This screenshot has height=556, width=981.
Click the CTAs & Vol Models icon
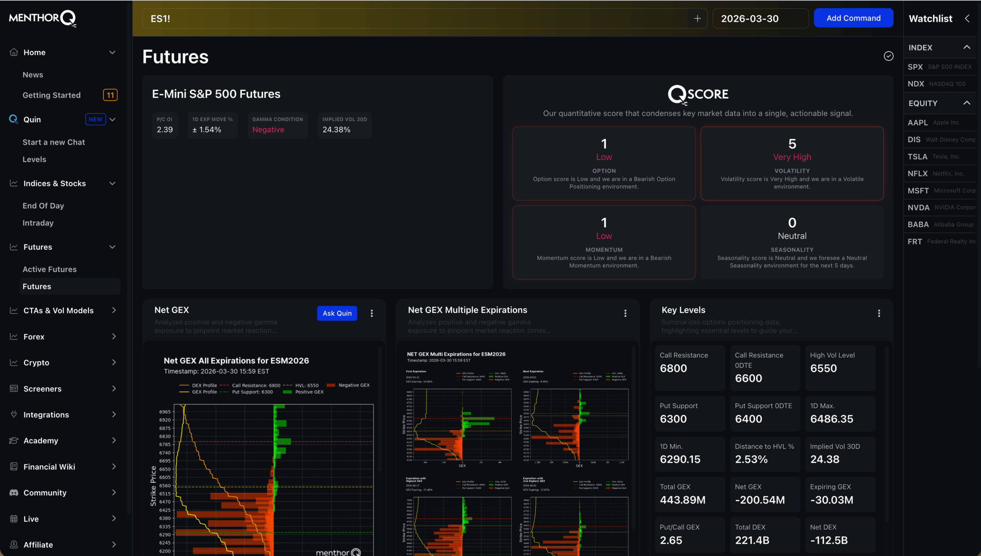coord(13,311)
